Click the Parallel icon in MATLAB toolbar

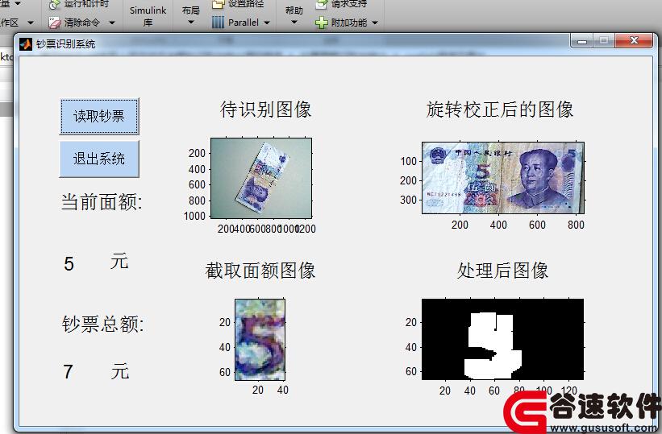[218, 23]
